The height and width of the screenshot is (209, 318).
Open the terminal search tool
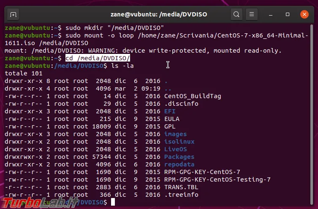(236, 15)
